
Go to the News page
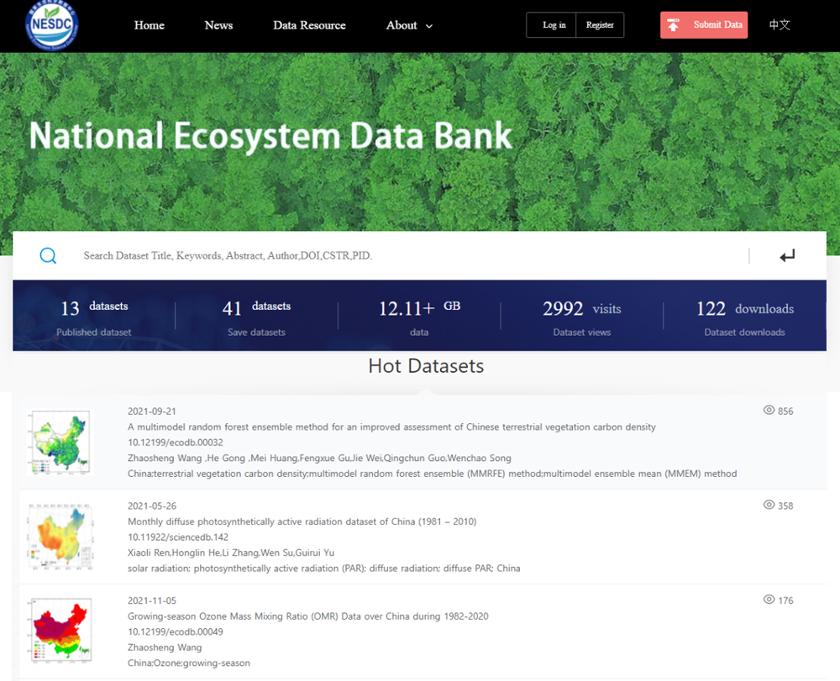pos(218,25)
